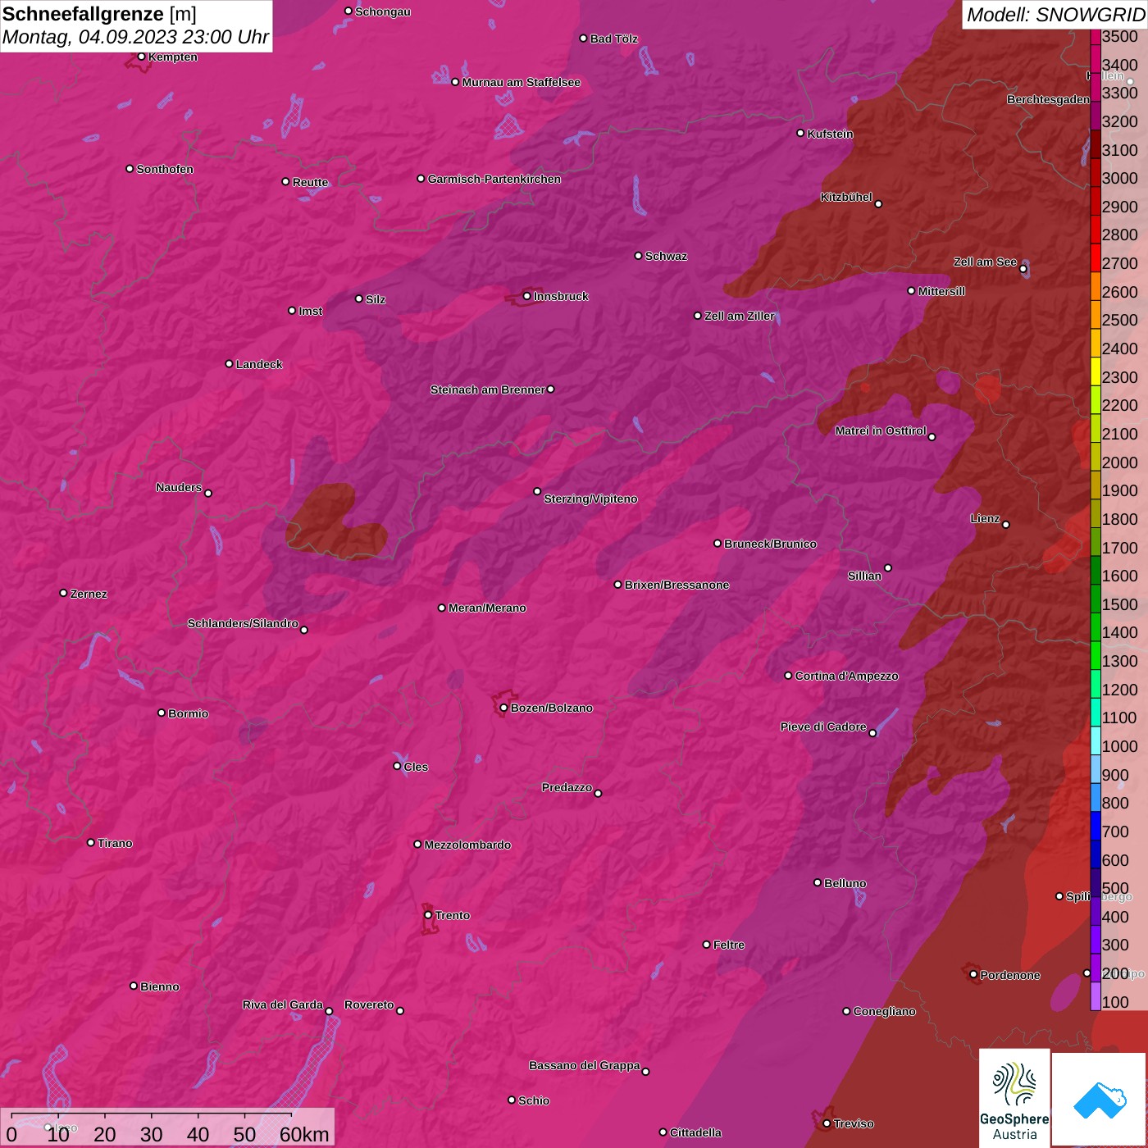The width and height of the screenshot is (1148, 1148).
Task: Click the Modell: SNOWGRID label
Action: pos(1055,14)
